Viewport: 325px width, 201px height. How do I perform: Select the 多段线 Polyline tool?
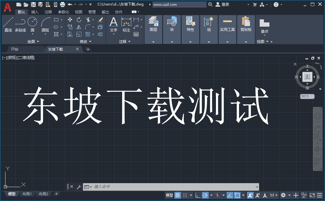tap(20, 24)
